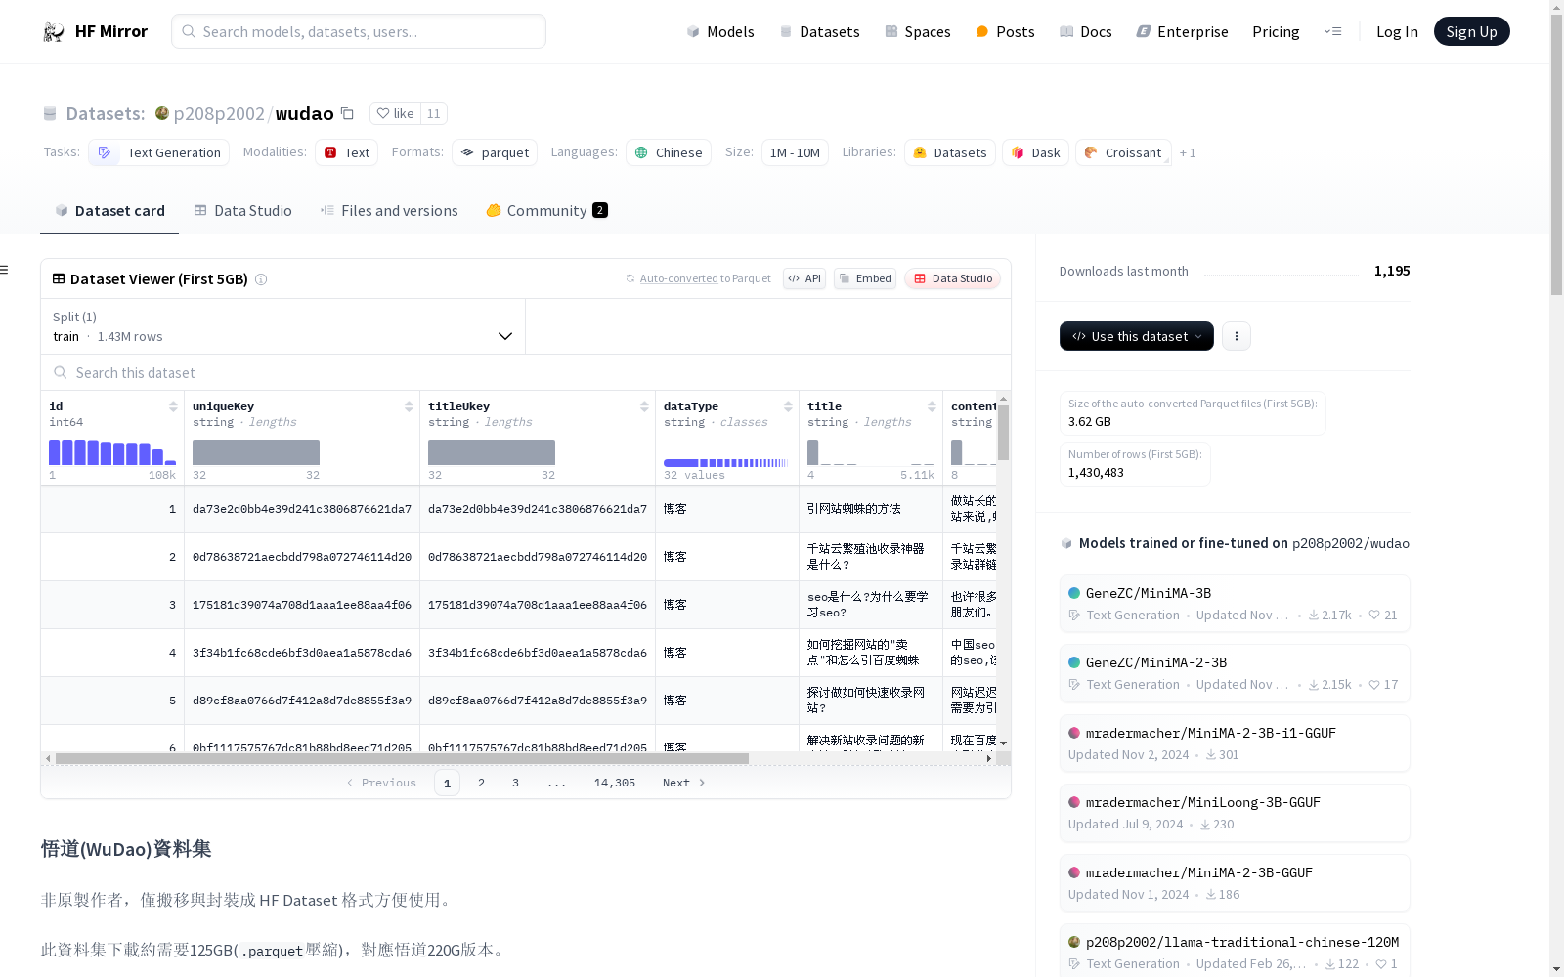This screenshot has width=1564, height=977.
Task: Go to page 2 of the dataset
Action: [x=481, y=783]
